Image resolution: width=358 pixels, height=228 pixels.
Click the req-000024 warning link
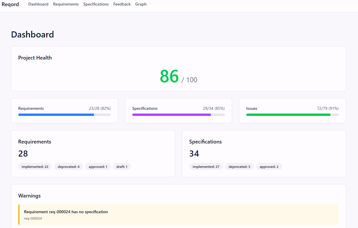(x=33, y=218)
